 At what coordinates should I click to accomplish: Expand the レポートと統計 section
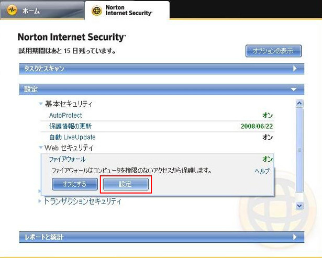click(x=162, y=237)
